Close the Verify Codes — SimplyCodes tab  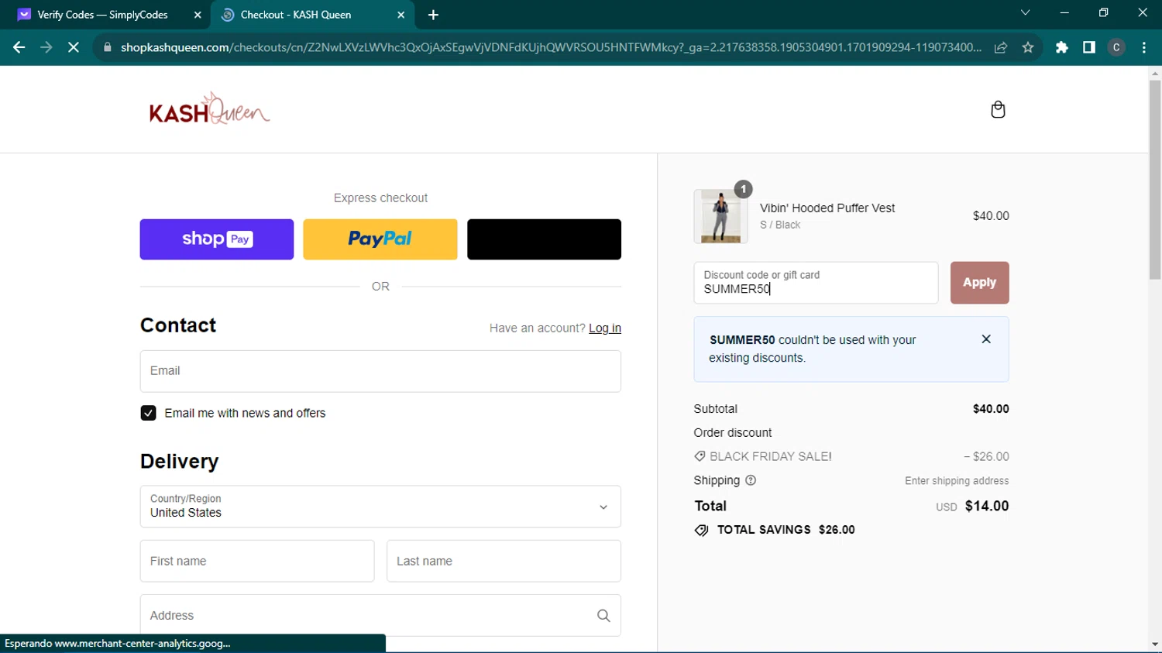click(x=198, y=15)
